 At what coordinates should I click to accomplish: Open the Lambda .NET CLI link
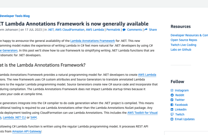tap(15, 117)
